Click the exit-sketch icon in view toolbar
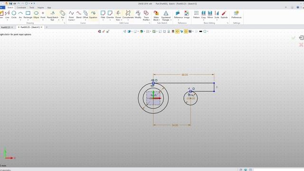This screenshot has width=304, height=171. [99, 31]
